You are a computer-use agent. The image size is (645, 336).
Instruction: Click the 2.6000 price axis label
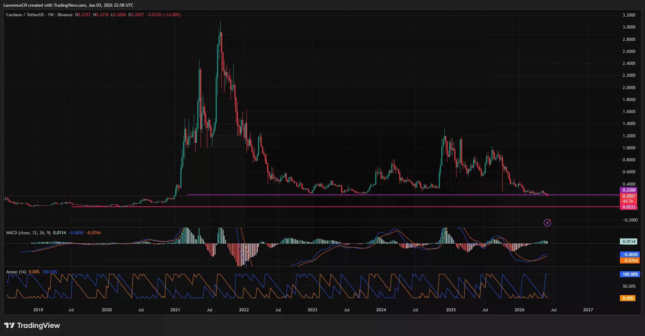[x=629, y=51]
